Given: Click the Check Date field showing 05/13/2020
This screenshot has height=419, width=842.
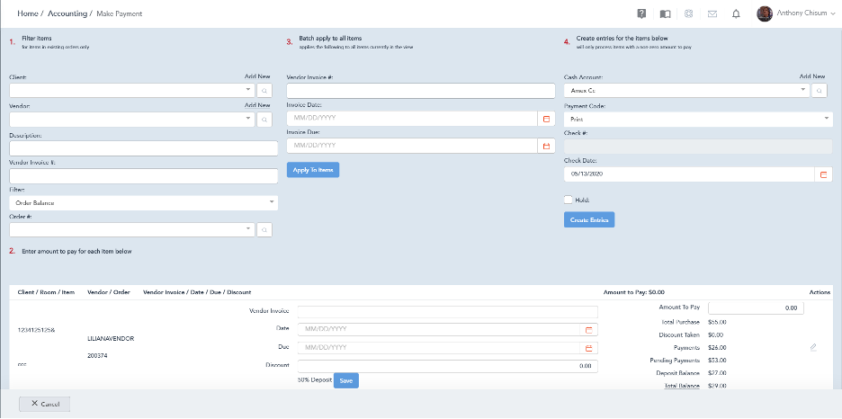Looking at the screenshot, I should [x=689, y=174].
